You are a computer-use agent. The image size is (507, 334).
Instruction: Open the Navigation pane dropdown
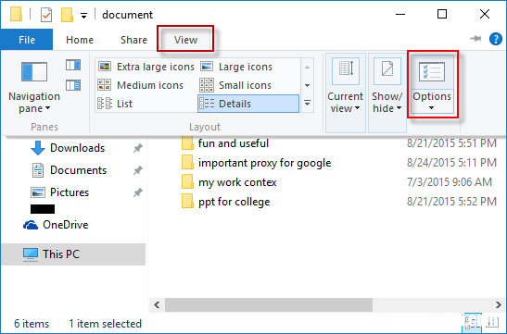(34, 103)
